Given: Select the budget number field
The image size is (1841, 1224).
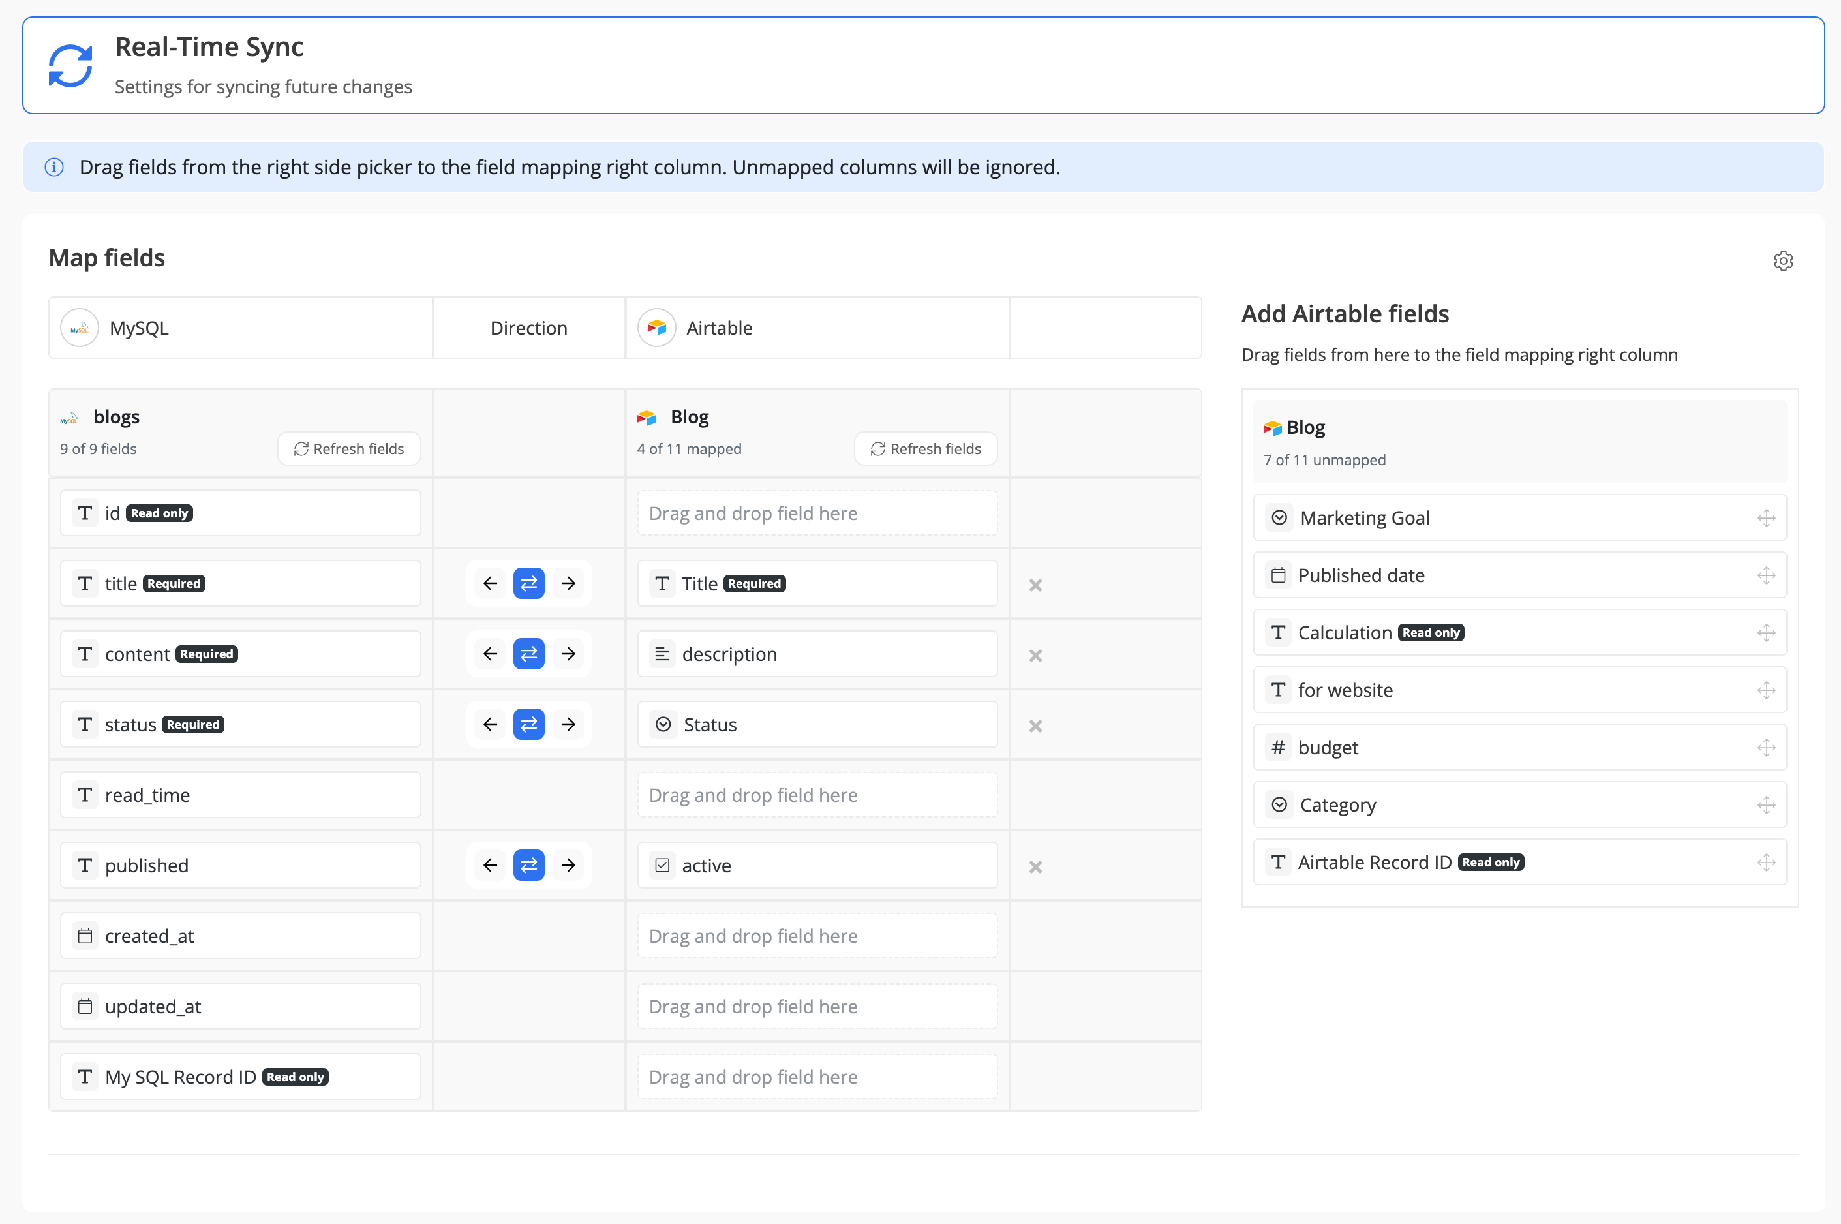Looking at the screenshot, I should click(1519, 747).
